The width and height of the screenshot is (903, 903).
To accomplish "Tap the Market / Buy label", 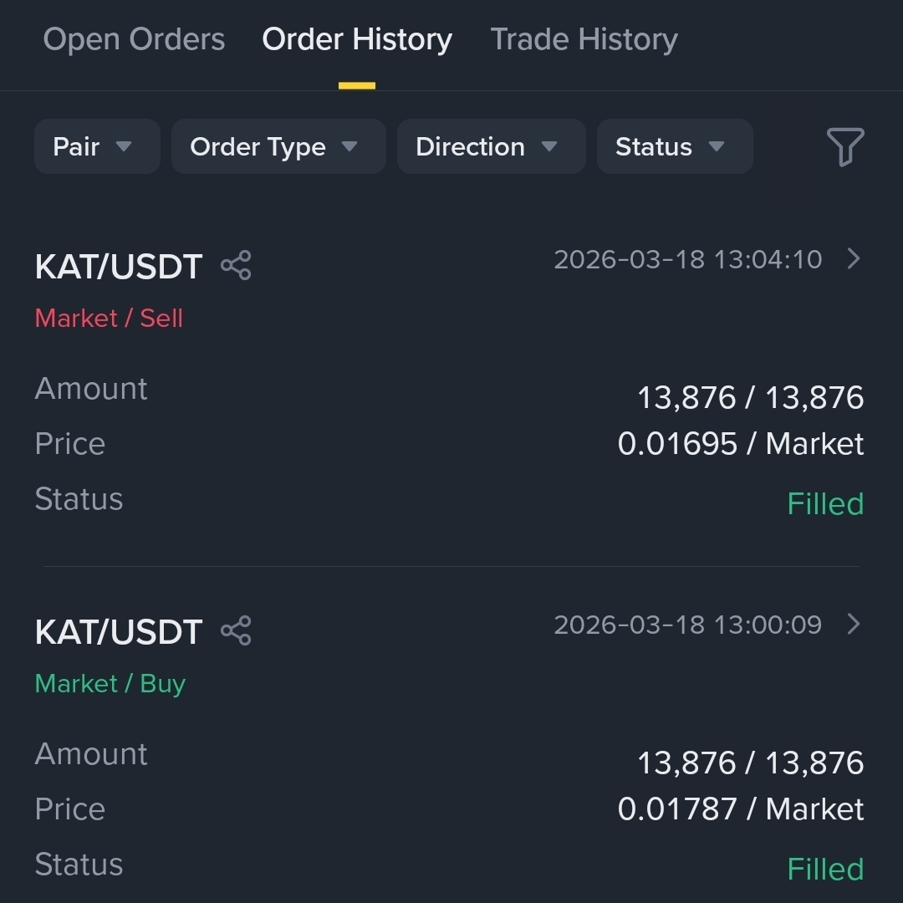I will pos(110,684).
